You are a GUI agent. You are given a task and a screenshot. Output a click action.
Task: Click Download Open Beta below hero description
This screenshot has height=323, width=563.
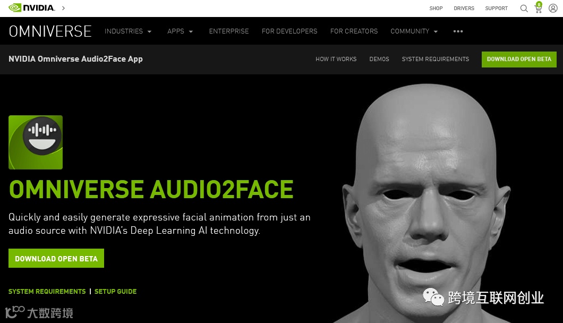(56, 258)
